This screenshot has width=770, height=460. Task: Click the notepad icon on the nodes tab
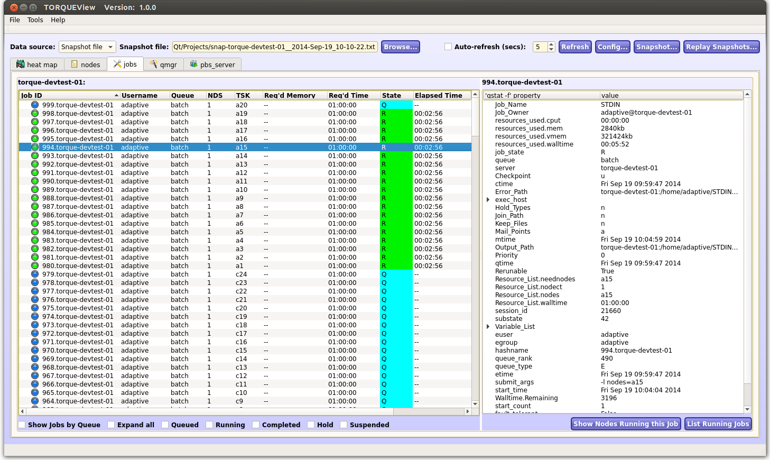coord(74,64)
